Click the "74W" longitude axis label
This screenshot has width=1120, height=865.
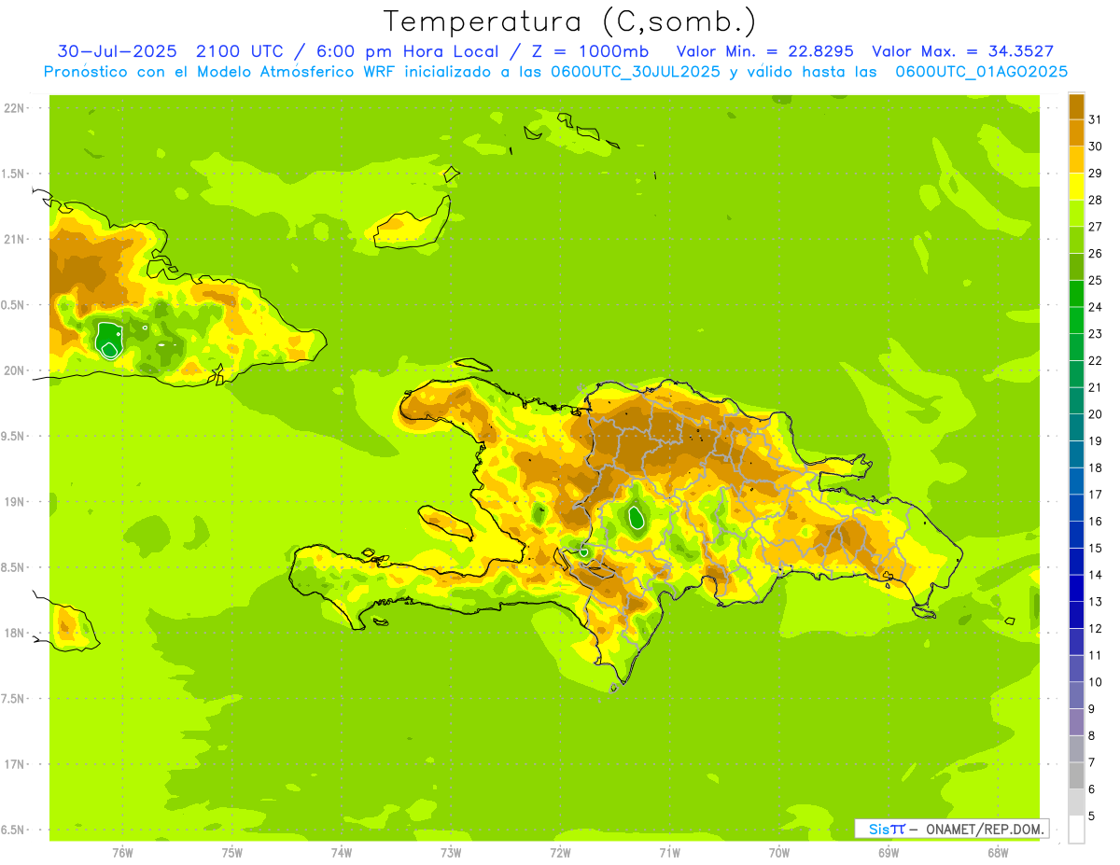(342, 853)
